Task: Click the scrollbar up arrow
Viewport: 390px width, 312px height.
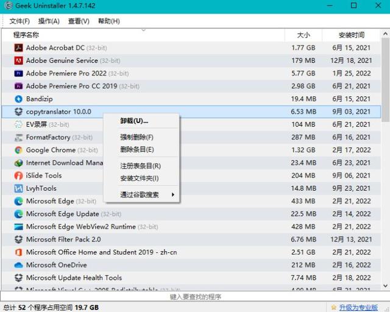Action: [x=385, y=34]
